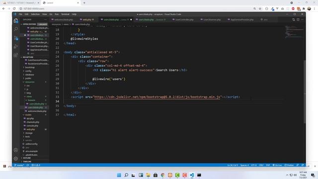Show hidden system tray icons
This screenshot has width=318, height=179.
(x=287, y=175)
